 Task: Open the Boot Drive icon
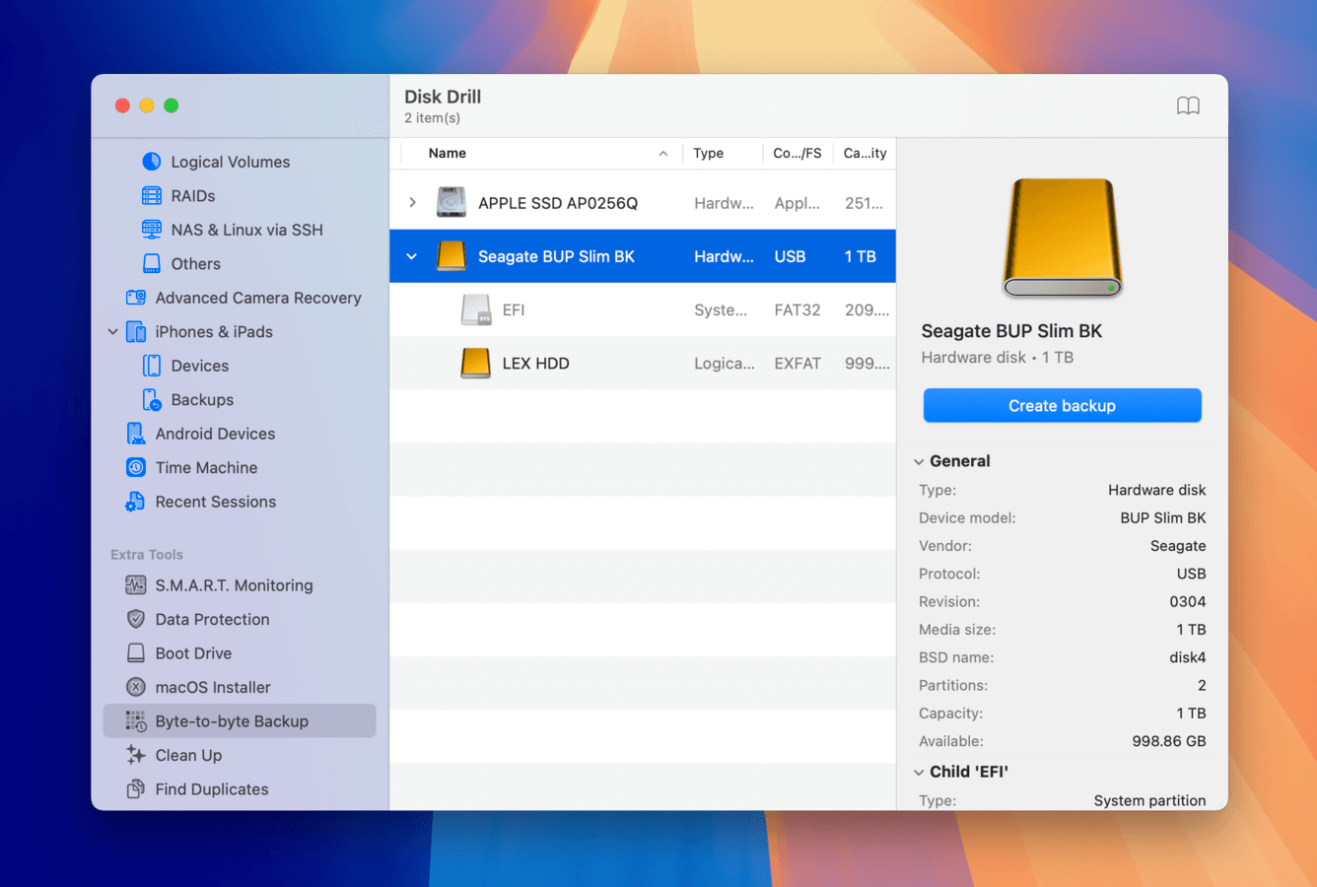[x=136, y=653]
